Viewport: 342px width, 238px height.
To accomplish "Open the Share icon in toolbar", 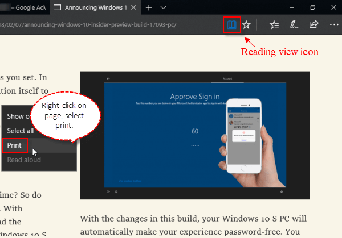I will click(x=313, y=24).
